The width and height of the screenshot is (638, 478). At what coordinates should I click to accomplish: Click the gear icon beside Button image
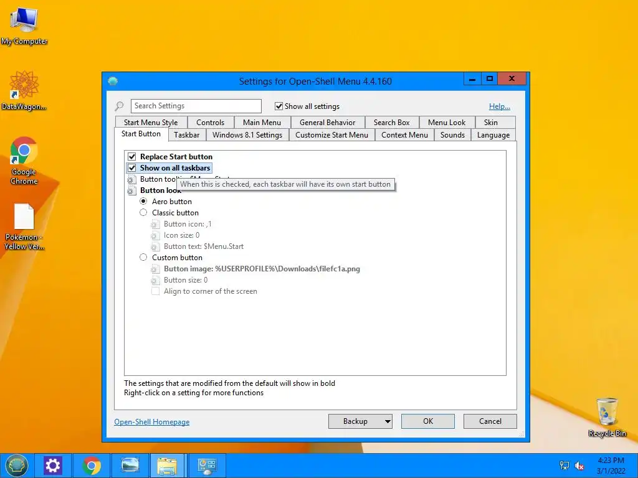tap(155, 269)
